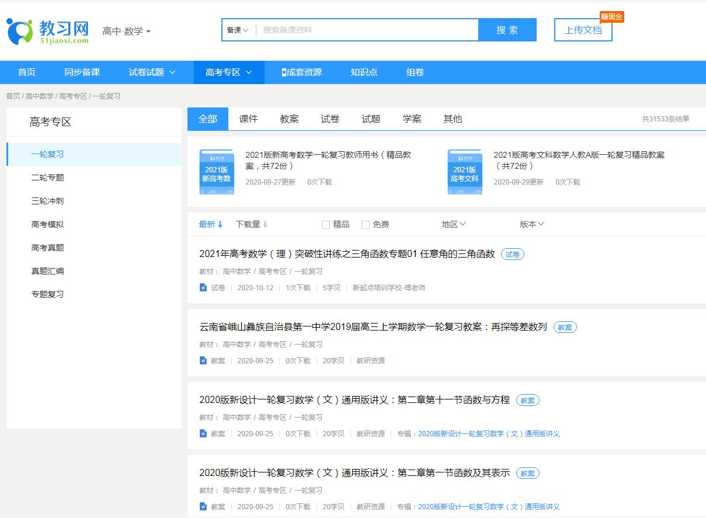
Task: Enable the 免费 filter checkbox
Action: [x=366, y=224]
